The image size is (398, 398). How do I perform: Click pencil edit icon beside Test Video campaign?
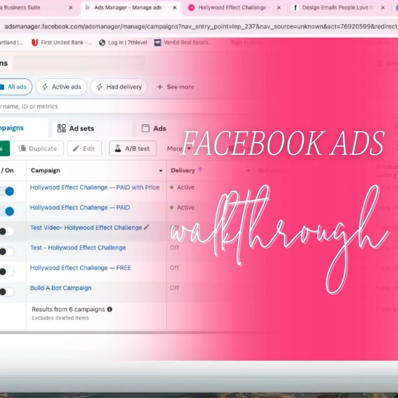click(146, 227)
